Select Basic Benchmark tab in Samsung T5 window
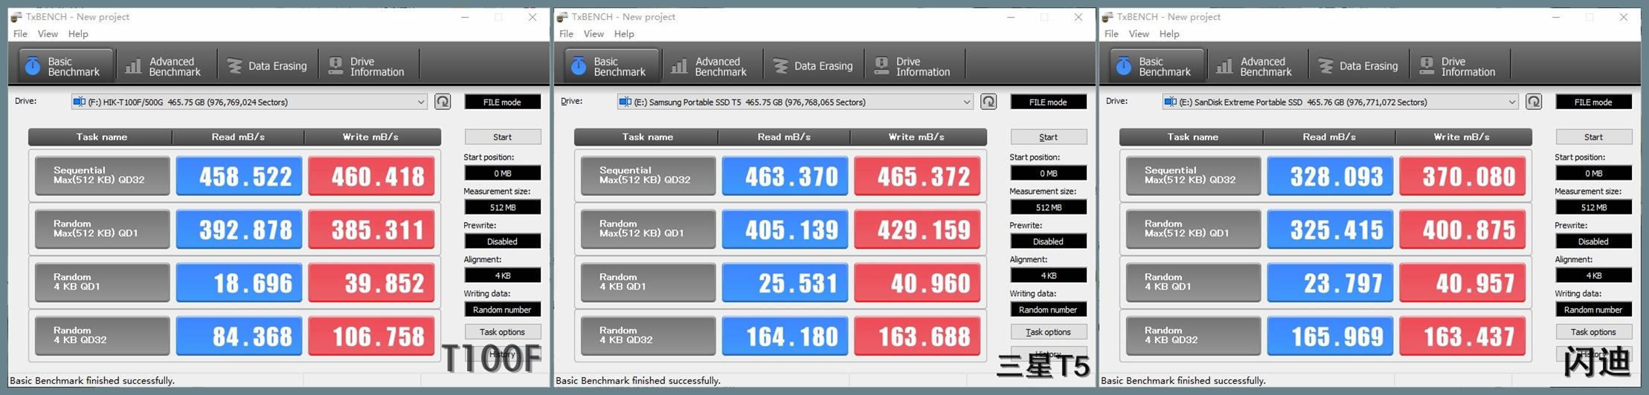The height and width of the screenshot is (395, 1649). coord(611,67)
